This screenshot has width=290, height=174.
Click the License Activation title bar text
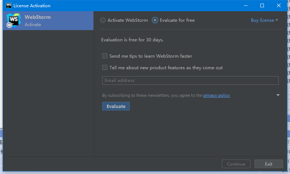coord(32,6)
